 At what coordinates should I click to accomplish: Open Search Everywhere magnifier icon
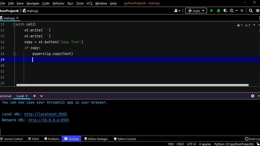tap(251, 11)
